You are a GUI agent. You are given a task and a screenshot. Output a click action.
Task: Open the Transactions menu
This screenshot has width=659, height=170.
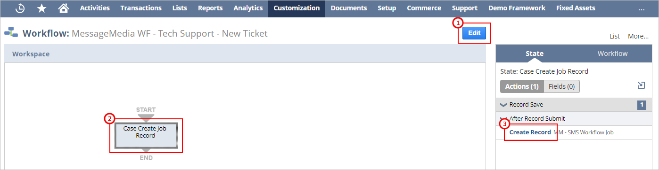point(141,8)
